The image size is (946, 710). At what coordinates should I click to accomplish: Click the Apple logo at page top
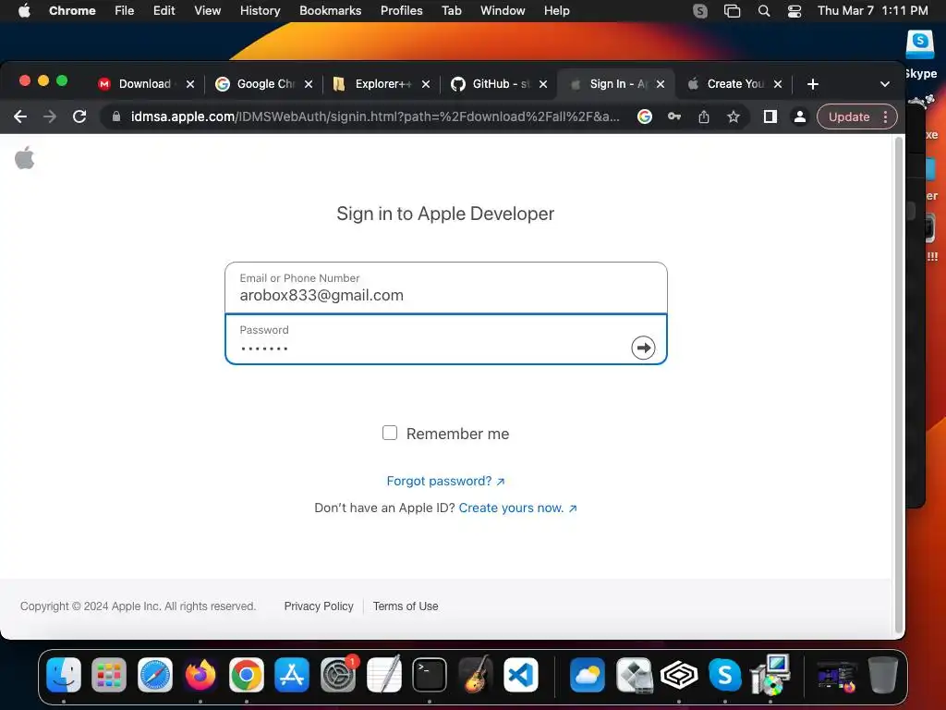[x=25, y=158]
